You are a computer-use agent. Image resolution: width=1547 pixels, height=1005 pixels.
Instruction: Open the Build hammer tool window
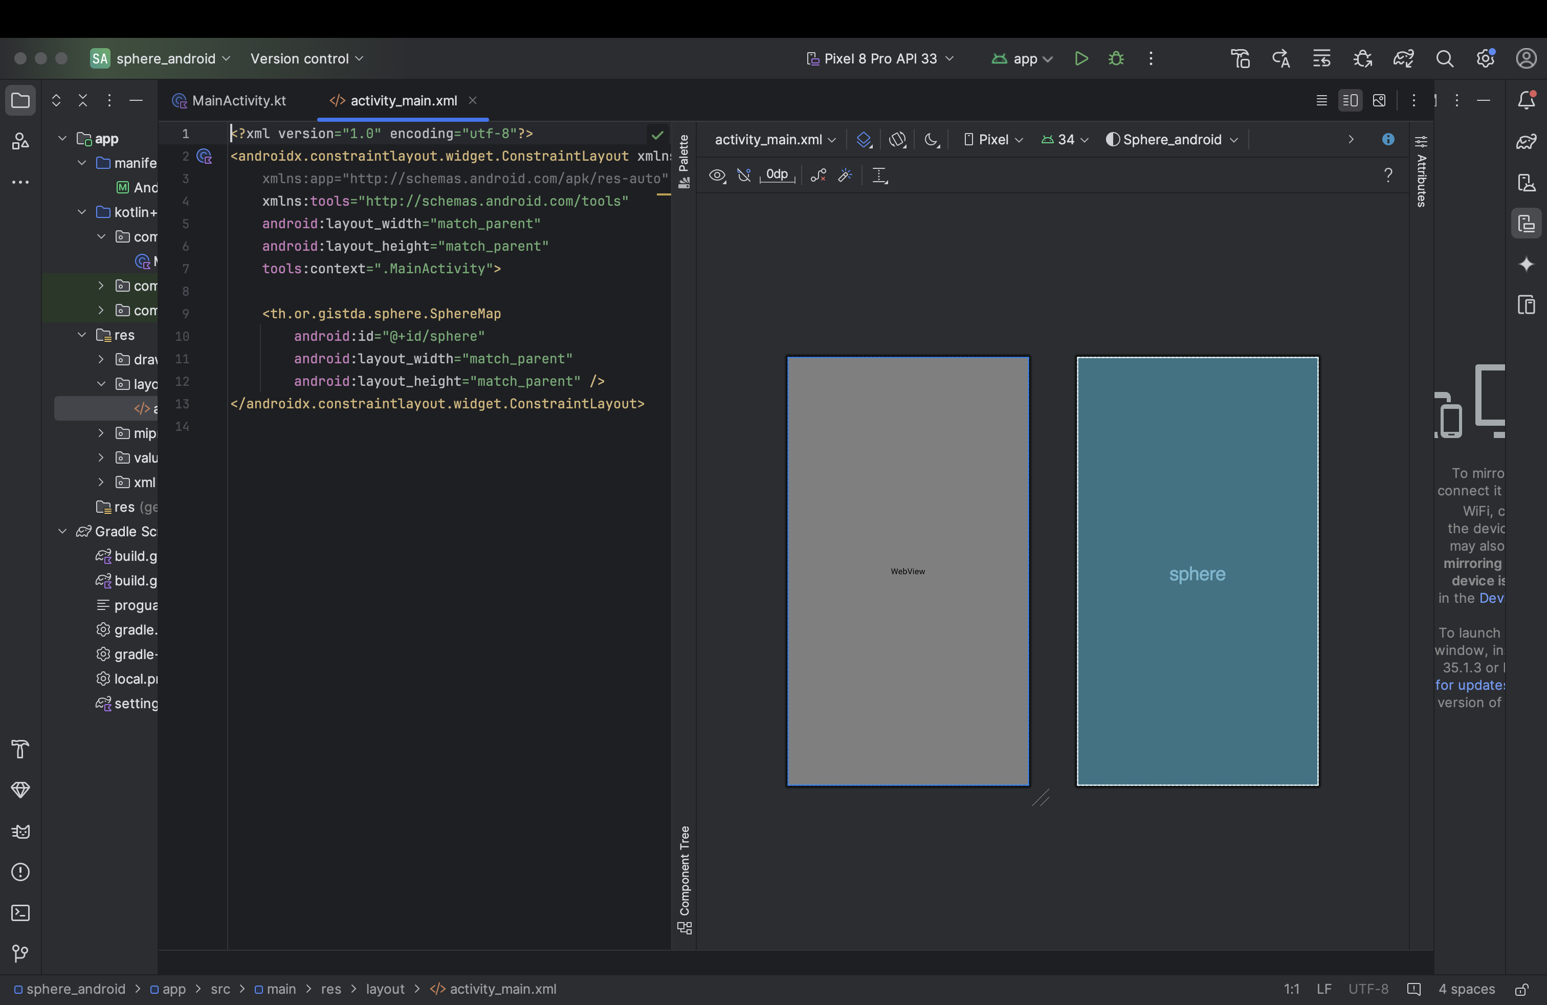[20, 750]
